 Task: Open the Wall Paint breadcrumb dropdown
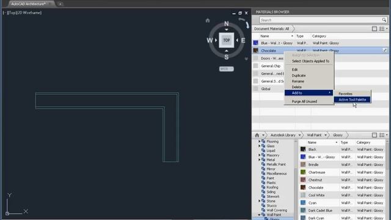tap(326, 135)
